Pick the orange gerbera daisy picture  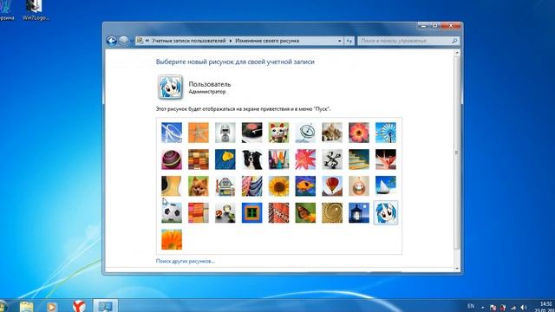tap(172, 239)
